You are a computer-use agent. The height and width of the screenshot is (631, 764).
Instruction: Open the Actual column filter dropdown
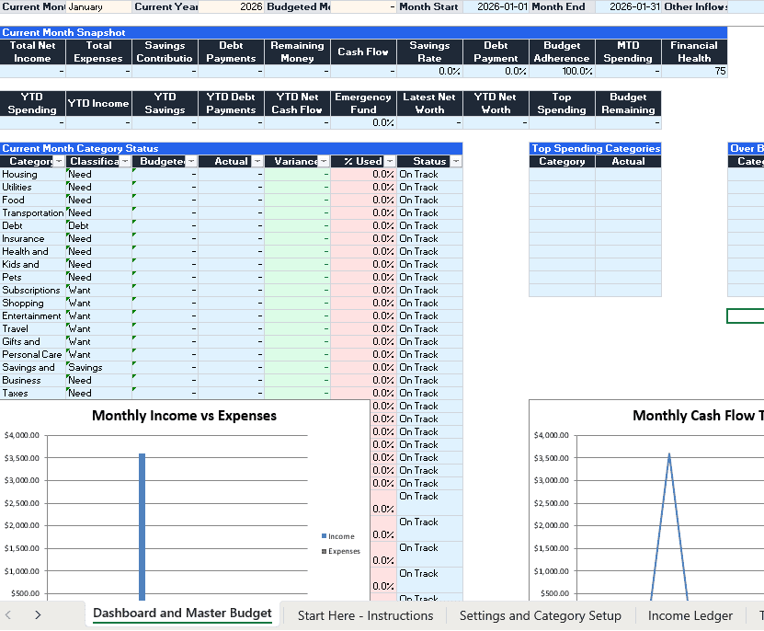click(x=257, y=161)
